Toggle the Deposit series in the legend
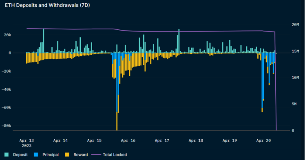The width and height of the screenshot is (305, 160). tap(20, 155)
